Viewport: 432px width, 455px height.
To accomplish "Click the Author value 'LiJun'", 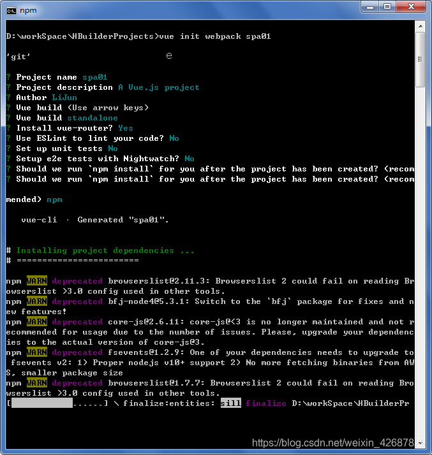I will (64, 97).
